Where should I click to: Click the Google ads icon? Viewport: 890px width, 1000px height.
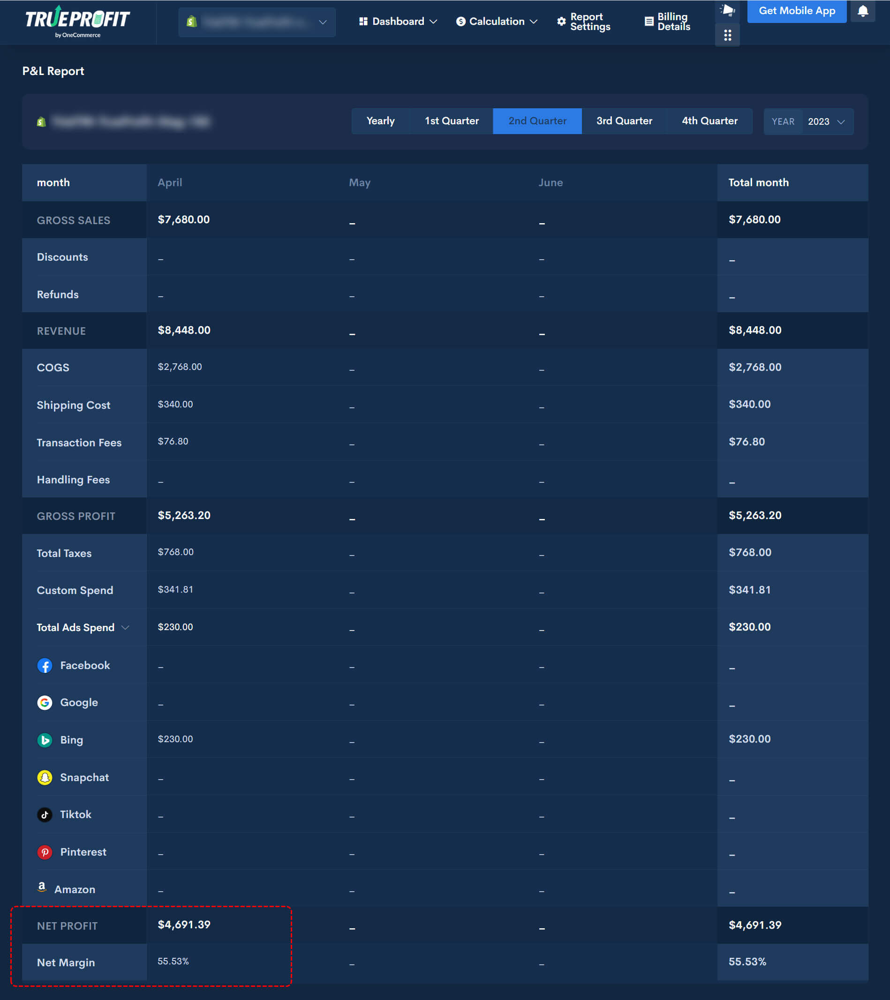45,703
